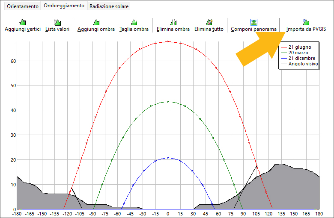Click the peak marker of the green March curve
334x218 pixels.
point(168,102)
